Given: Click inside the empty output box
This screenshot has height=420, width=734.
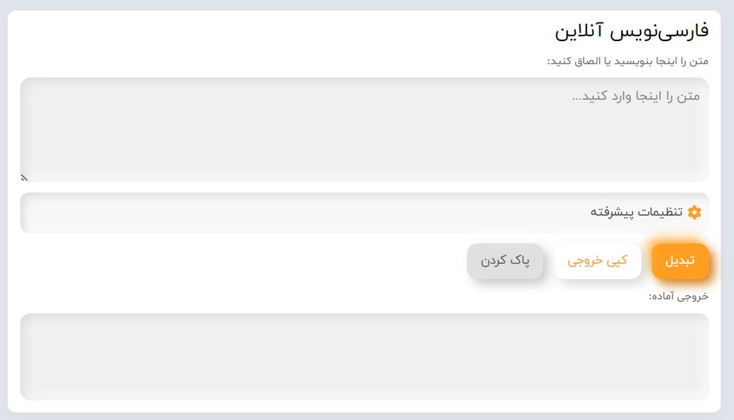Looking at the screenshot, I should pyautogui.click(x=364, y=357).
